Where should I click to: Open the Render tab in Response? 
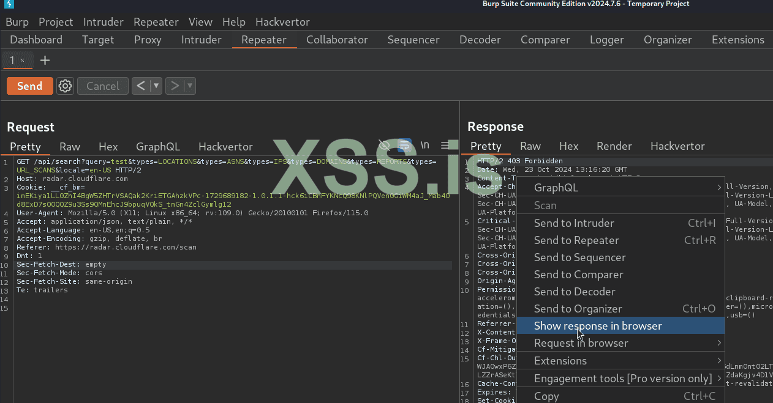click(x=614, y=146)
